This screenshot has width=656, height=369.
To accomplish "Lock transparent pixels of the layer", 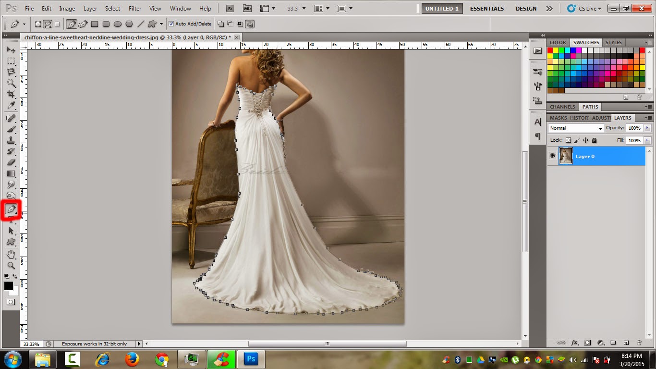I will 568,140.
